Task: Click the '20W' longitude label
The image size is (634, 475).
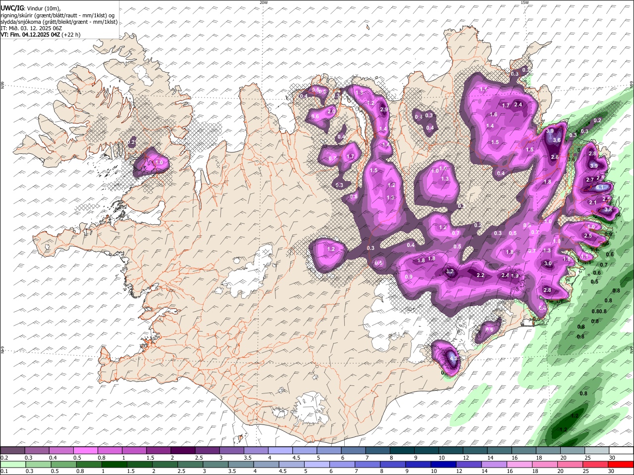Action: [264, 2]
